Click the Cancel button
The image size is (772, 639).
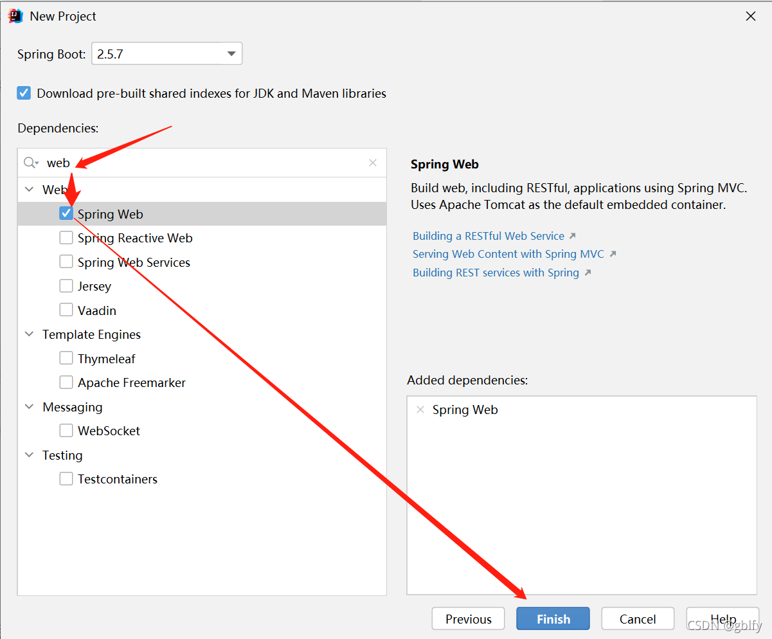pyautogui.click(x=638, y=619)
